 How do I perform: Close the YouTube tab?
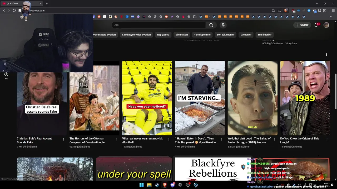pyautogui.click(x=40, y=3)
